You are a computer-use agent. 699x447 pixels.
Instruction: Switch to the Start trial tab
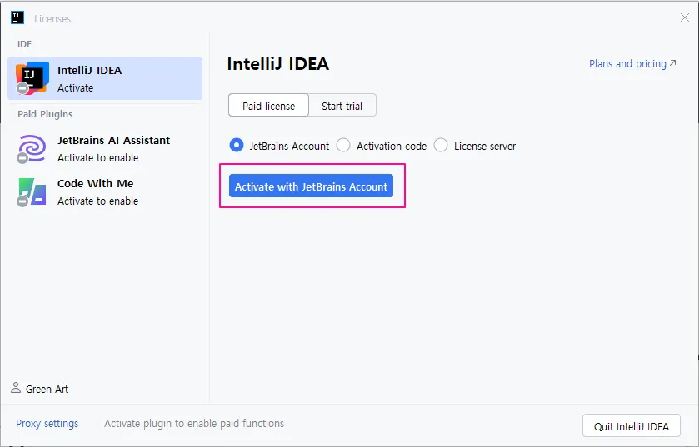point(342,105)
